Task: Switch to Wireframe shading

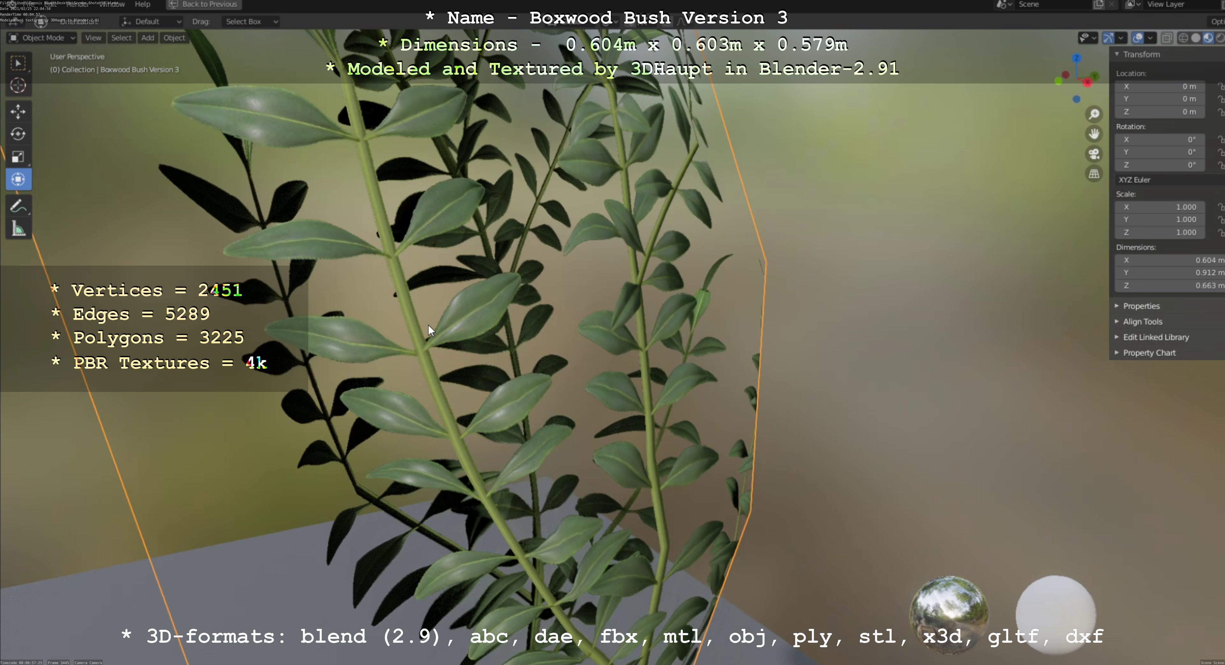Action: [x=1184, y=38]
